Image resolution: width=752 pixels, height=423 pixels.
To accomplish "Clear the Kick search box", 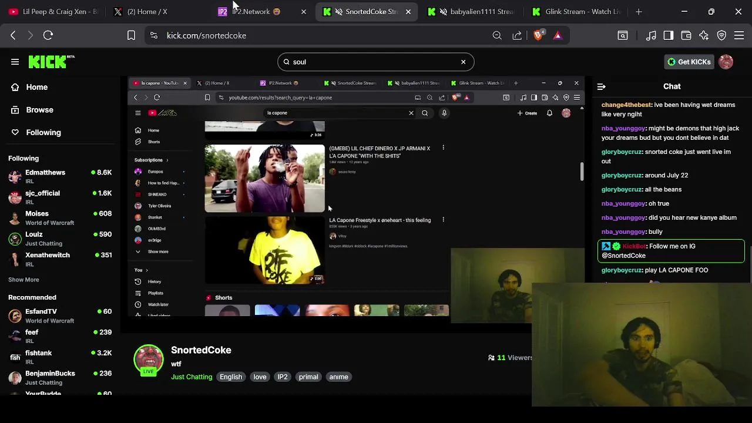I will [x=463, y=62].
